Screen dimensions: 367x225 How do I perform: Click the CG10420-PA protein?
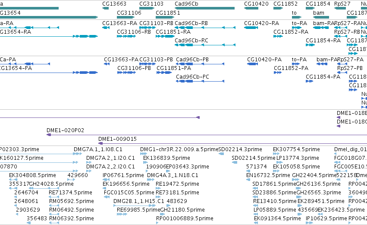(253, 64)
